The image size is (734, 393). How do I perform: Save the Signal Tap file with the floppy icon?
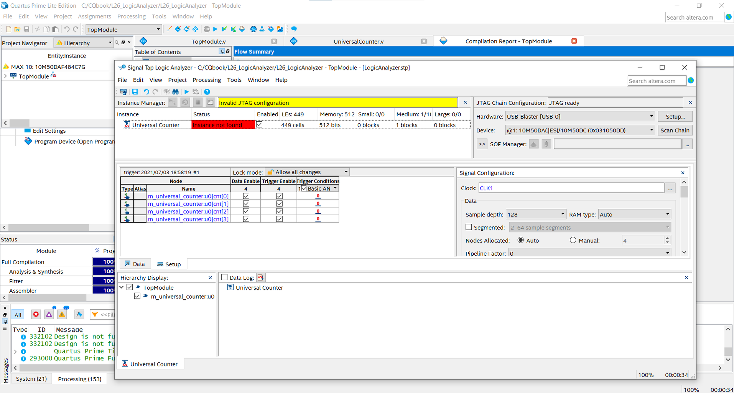[135, 92]
